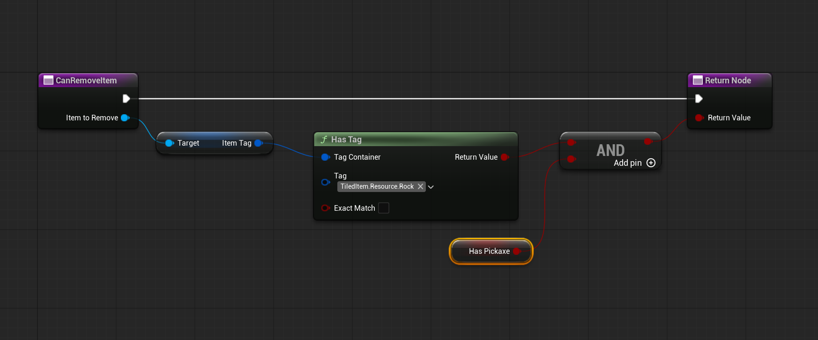Enable the Exact Match checkbox
The width and height of the screenshot is (818, 340).
click(x=383, y=208)
